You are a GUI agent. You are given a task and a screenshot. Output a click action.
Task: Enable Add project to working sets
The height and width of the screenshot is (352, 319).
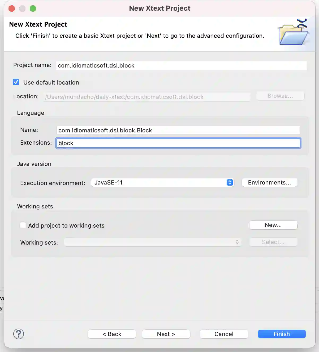(x=23, y=225)
